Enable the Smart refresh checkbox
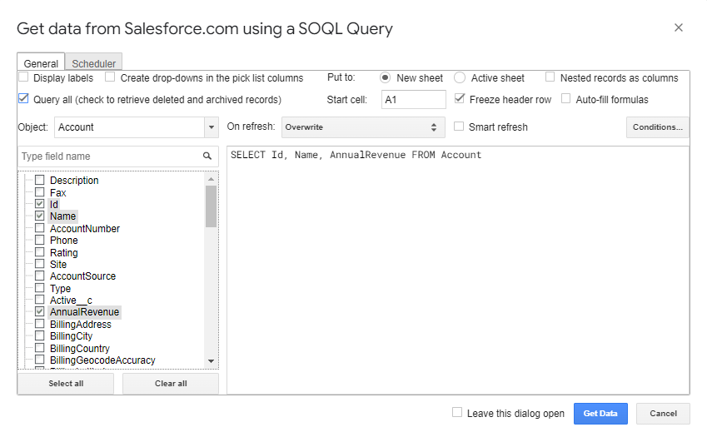 pyautogui.click(x=460, y=127)
